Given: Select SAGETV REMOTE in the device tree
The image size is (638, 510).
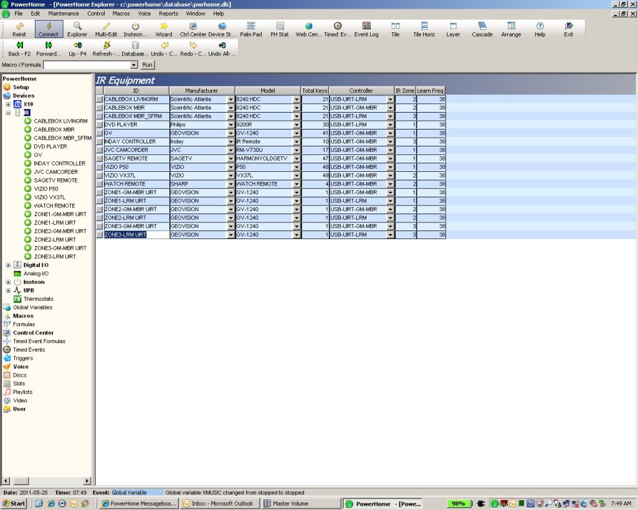Looking at the screenshot, I should [x=55, y=180].
